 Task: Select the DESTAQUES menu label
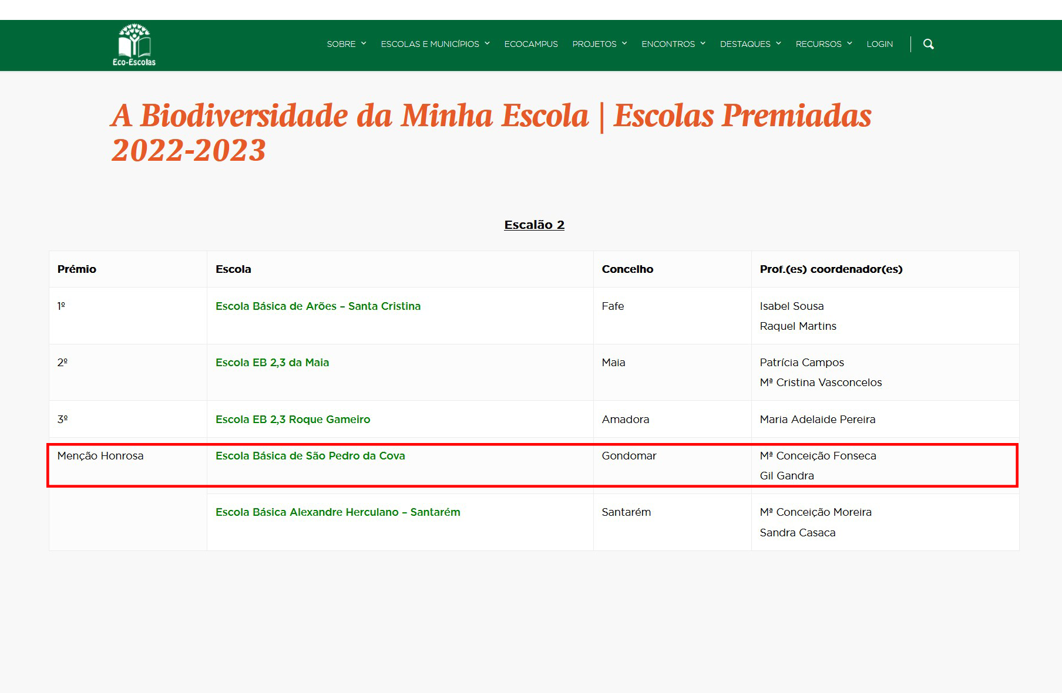tap(745, 44)
